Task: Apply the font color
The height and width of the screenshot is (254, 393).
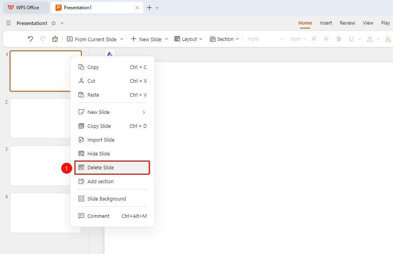Action: point(370,39)
